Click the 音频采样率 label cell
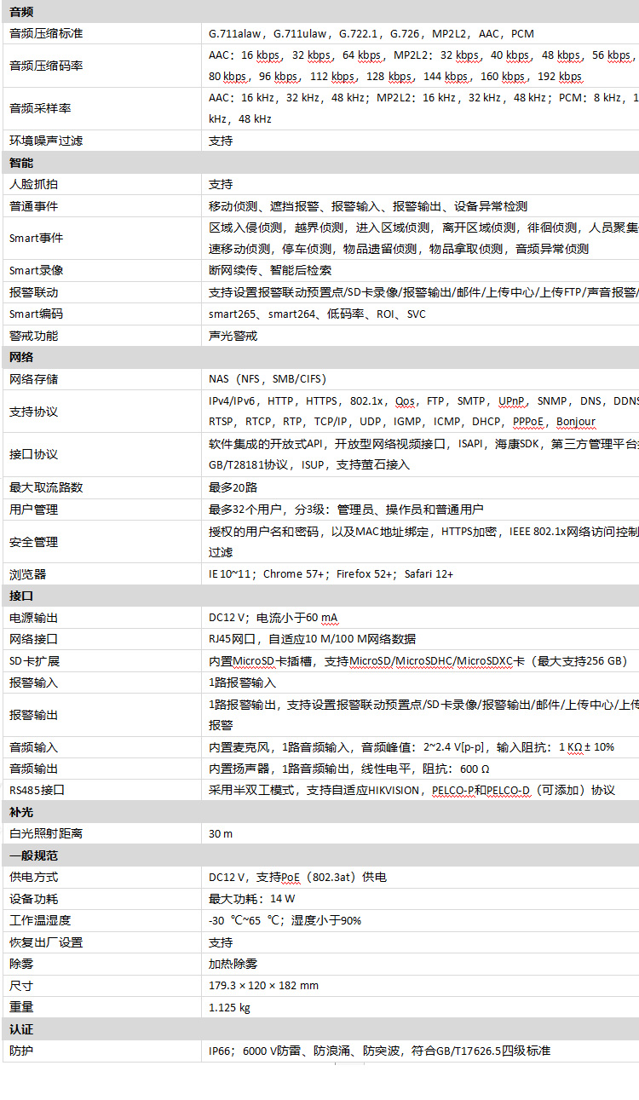Screen dimensions: 639x1100 point(40,108)
